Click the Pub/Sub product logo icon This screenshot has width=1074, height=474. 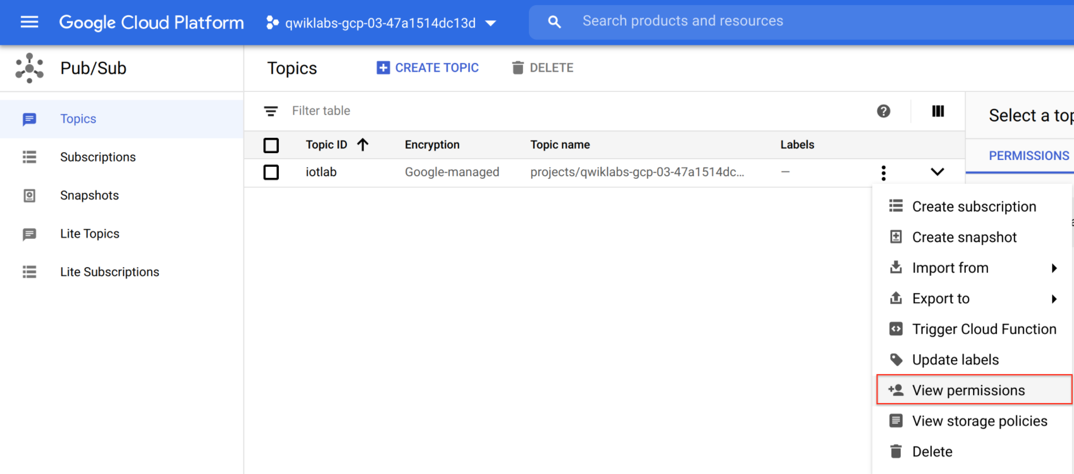point(29,68)
